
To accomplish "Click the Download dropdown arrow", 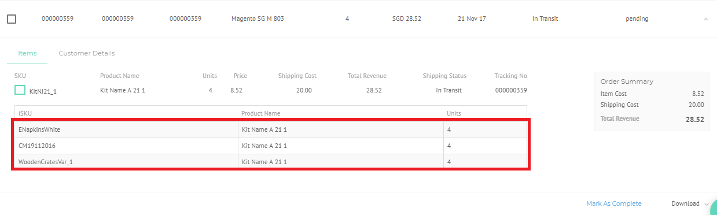I will point(707,204).
